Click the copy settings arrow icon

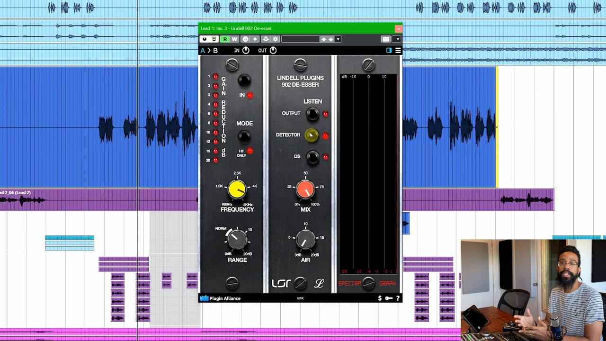(255, 39)
